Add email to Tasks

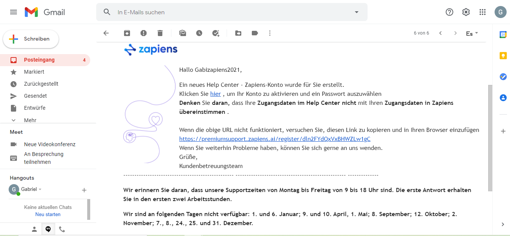[x=216, y=33]
